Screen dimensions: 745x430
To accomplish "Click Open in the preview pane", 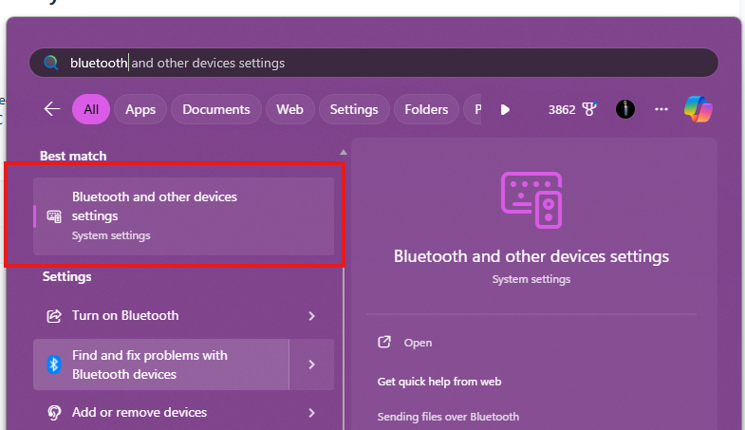I will 418,343.
